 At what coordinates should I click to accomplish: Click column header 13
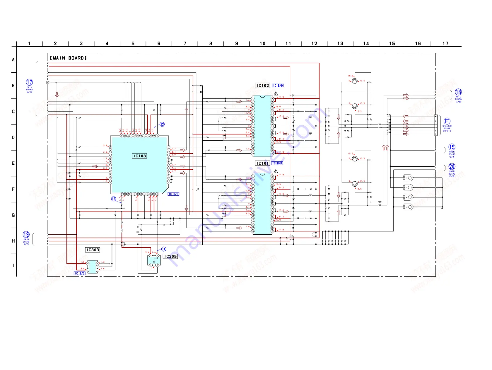point(340,43)
